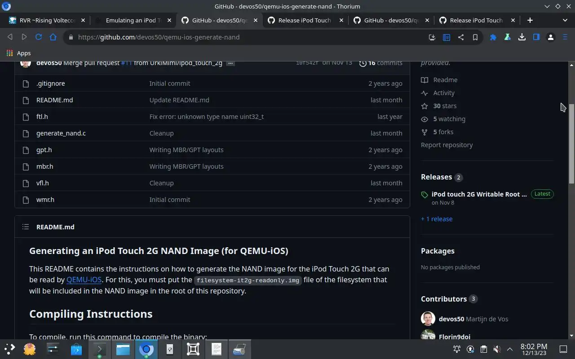Click the '+ 1 release' link

(437, 219)
